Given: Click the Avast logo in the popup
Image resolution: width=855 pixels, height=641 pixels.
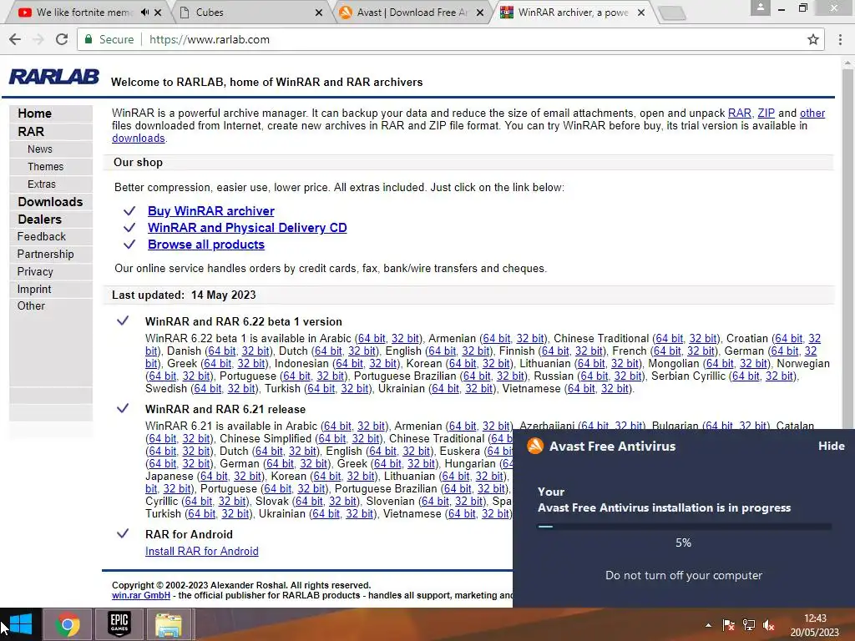Looking at the screenshot, I should (535, 446).
